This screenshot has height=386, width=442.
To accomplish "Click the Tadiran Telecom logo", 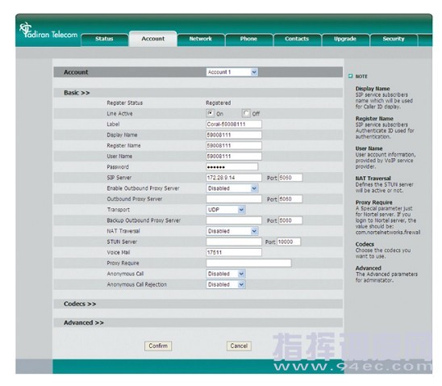I will (48, 31).
